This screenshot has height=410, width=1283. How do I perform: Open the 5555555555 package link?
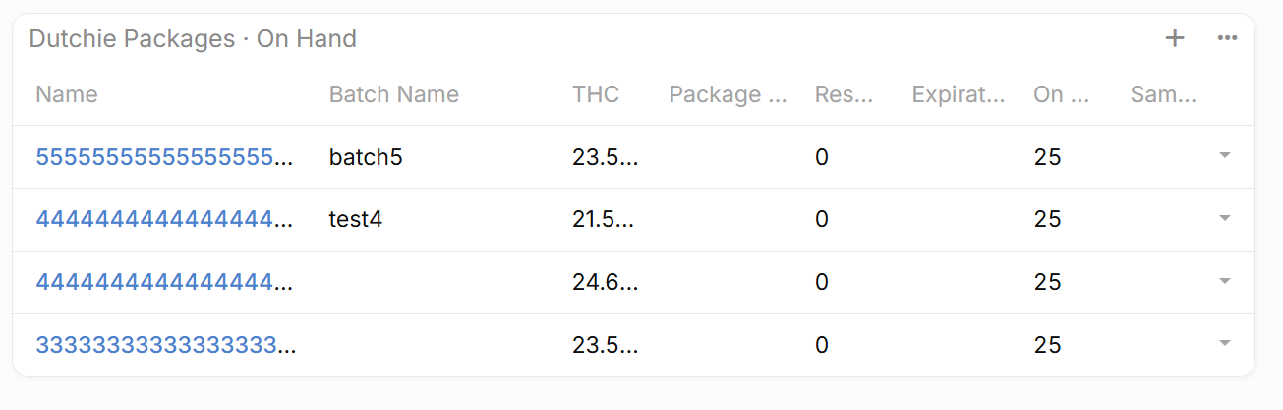(x=164, y=156)
